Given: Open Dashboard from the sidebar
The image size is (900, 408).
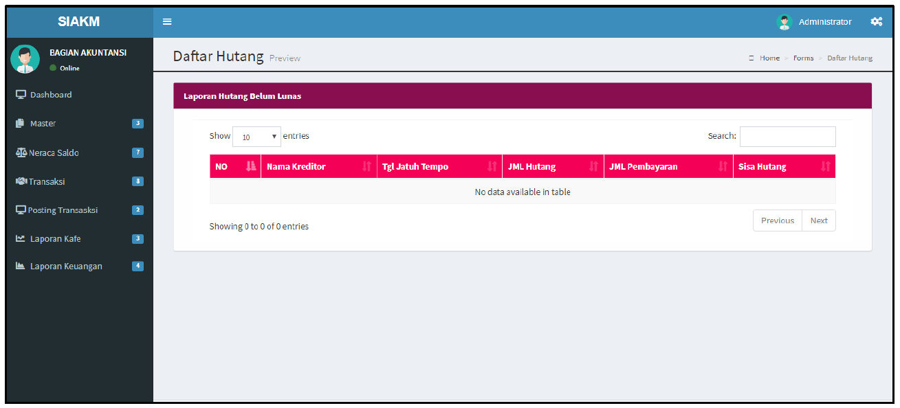Looking at the screenshot, I should click(x=50, y=95).
